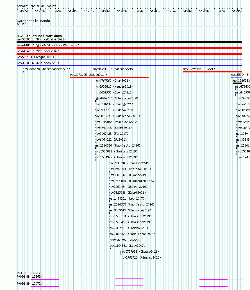The image size is (250, 290).
Task: Click nsv2814565 (Huddleston2016) label
Action: pyautogui.click(x=132, y=205)
